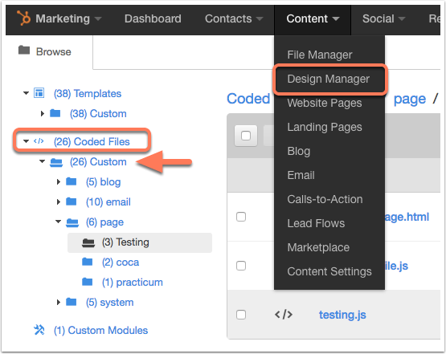The width and height of the screenshot is (446, 354).
Task: Select Calls-to-Action menu entry
Action: click(325, 199)
